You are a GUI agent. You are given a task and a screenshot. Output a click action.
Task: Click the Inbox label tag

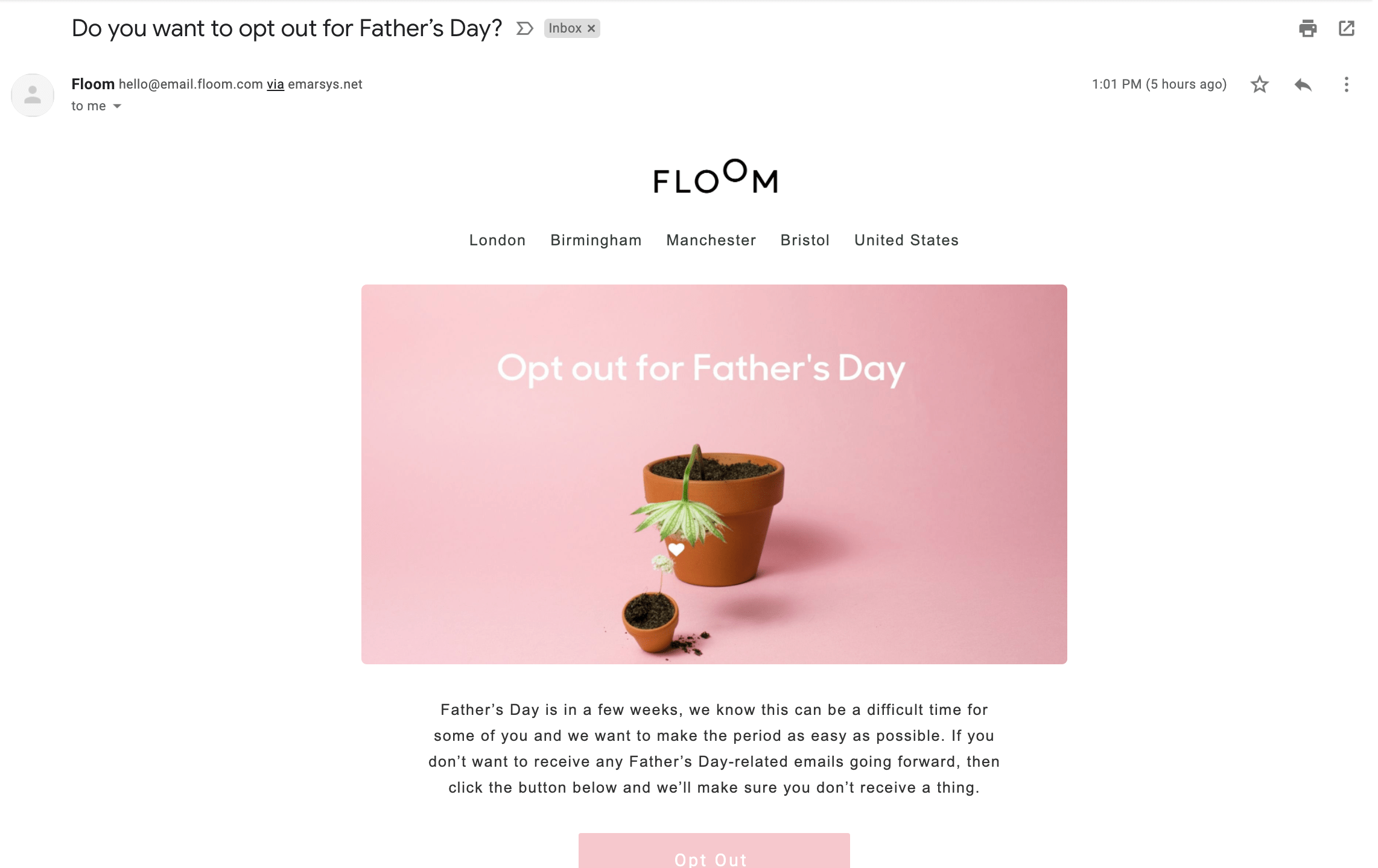point(565,28)
